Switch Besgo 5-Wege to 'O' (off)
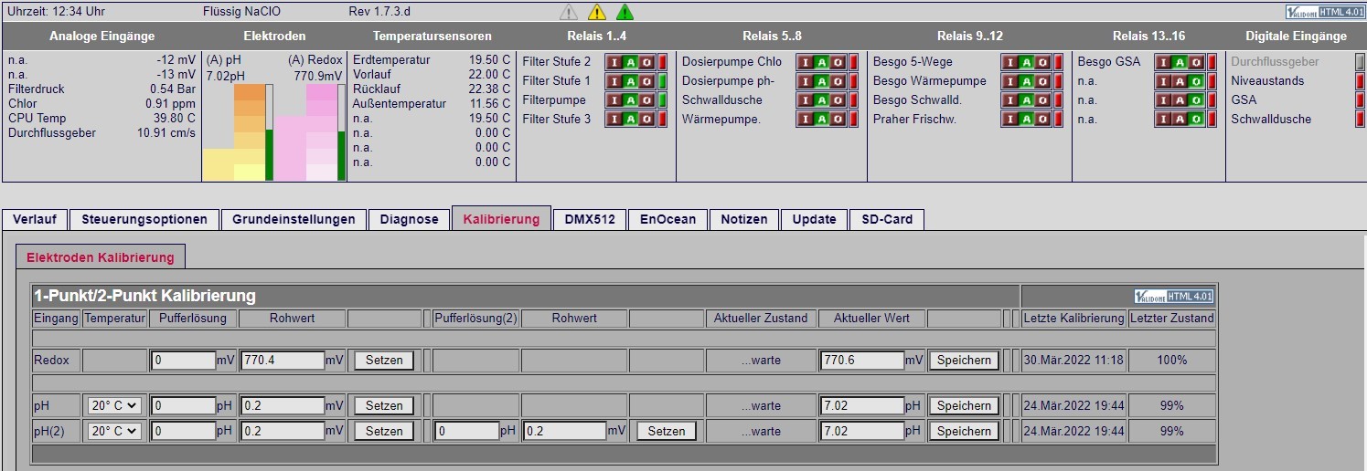Viewport: 1367px width, 471px height. [x=1043, y=62]
